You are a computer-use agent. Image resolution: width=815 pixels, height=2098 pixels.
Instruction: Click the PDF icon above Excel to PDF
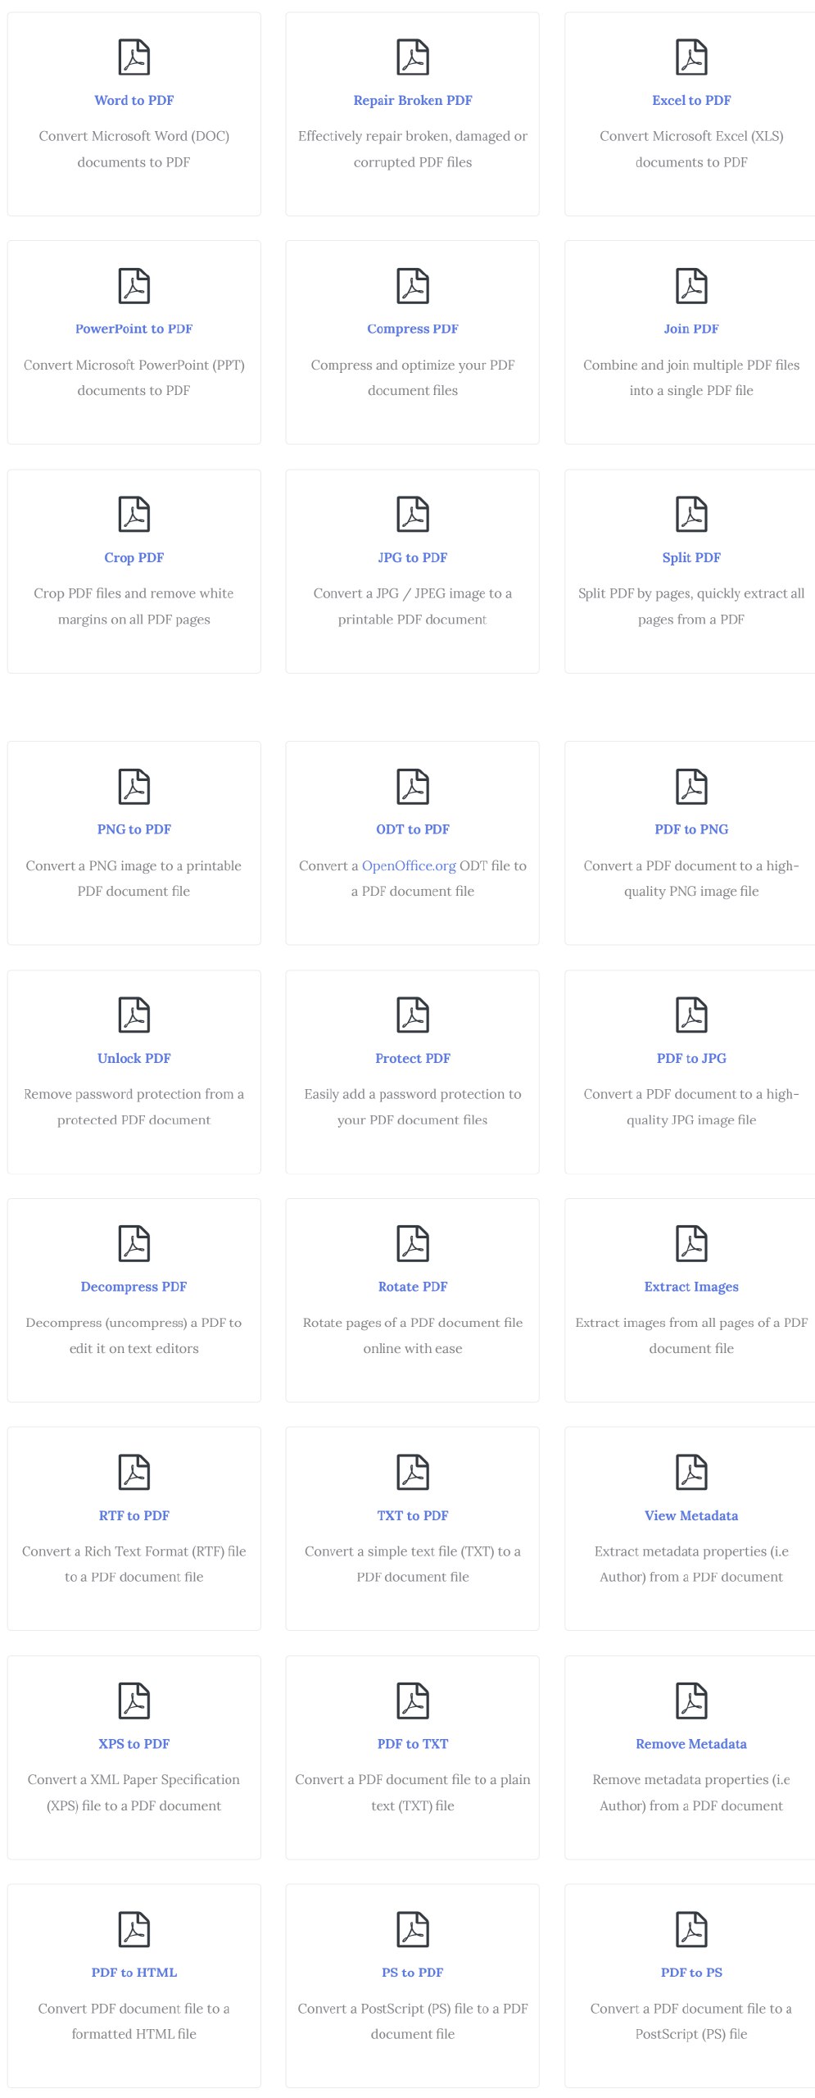pyautogui.click(x=691, y=57)
